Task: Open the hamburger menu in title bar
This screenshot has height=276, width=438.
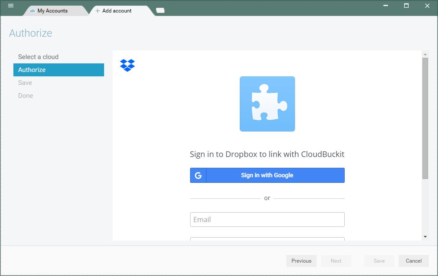Action: click(11, 6)
